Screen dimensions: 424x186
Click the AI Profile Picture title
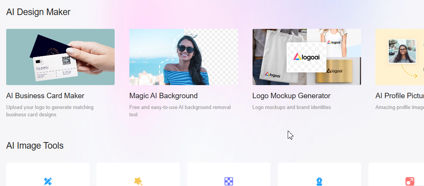tap(400, 96)
